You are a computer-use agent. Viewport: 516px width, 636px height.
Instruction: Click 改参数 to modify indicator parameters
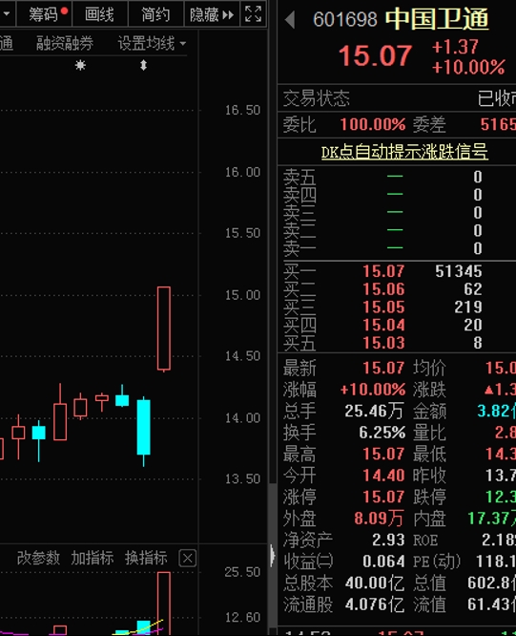(38, 558)
